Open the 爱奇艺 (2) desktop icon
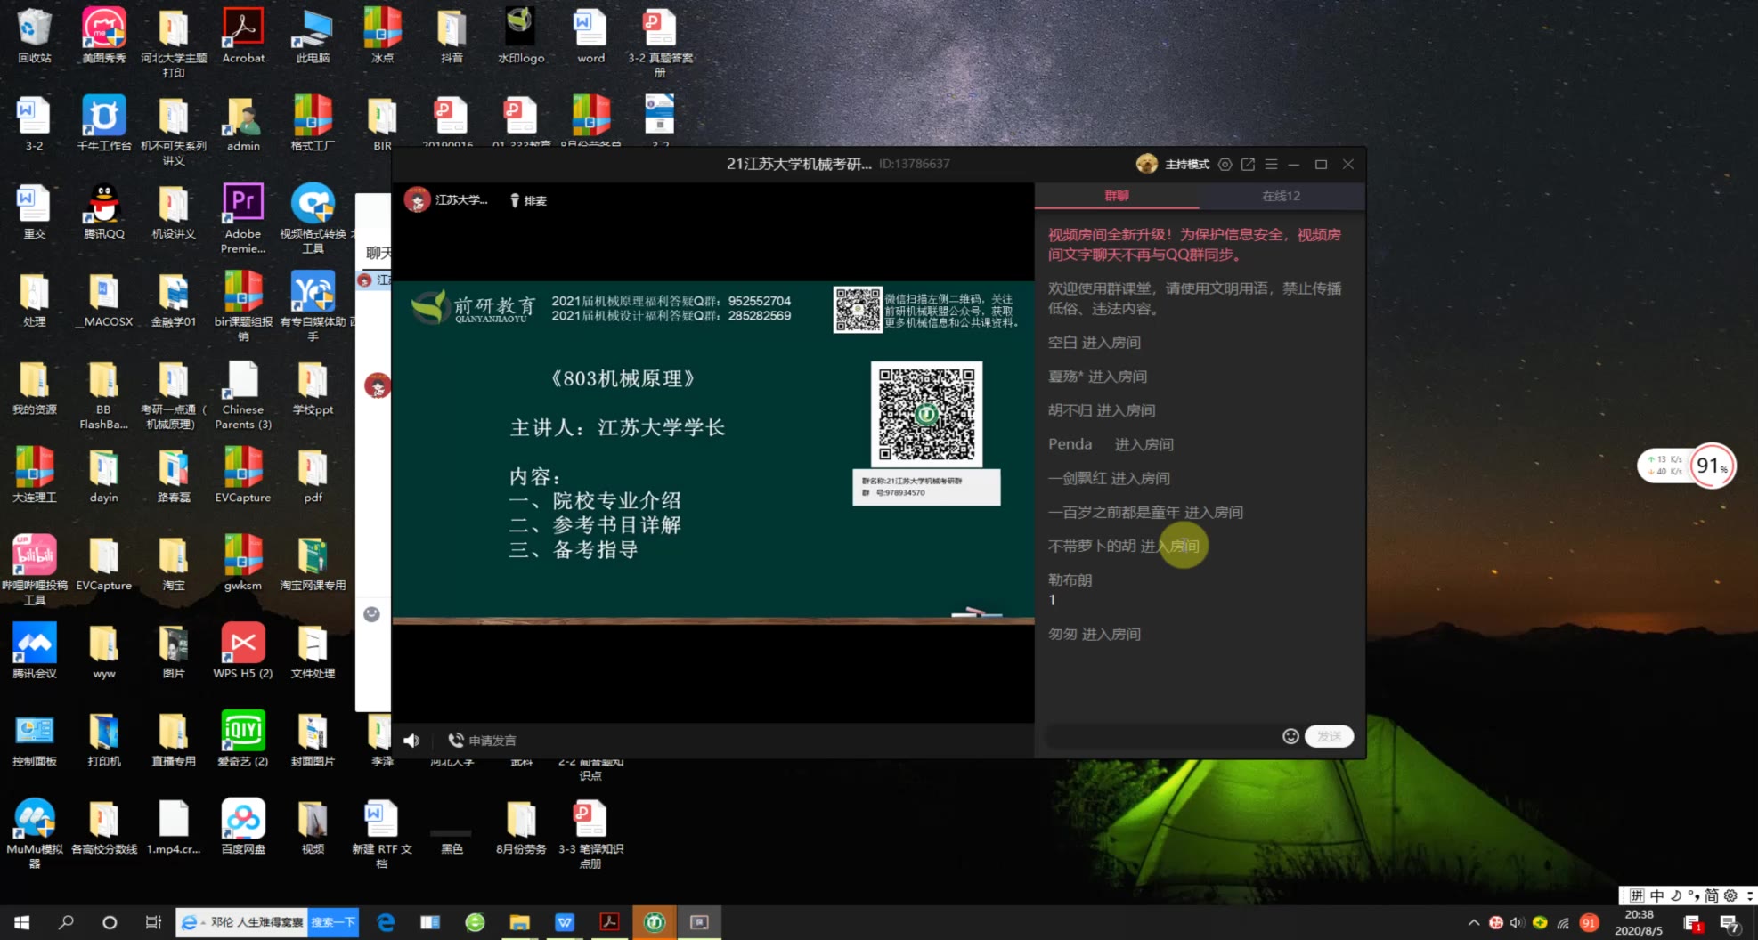The width and height of the screenshot is (1758, 940). [x=243, y=739]
